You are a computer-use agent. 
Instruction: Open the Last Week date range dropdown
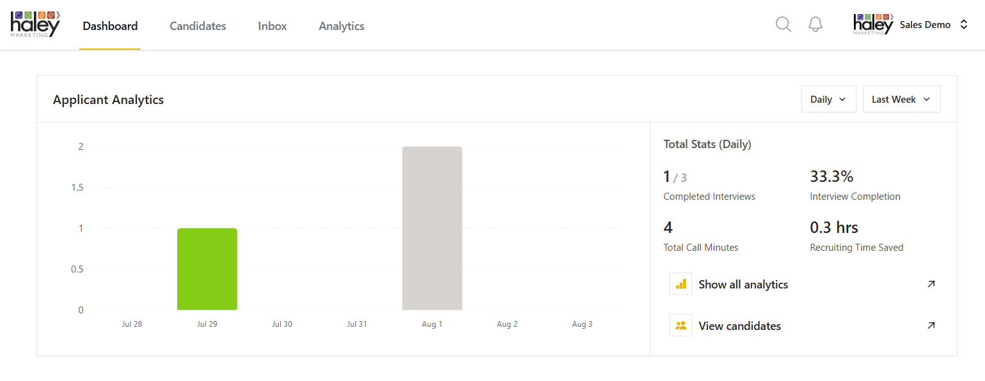coord(901,100)
